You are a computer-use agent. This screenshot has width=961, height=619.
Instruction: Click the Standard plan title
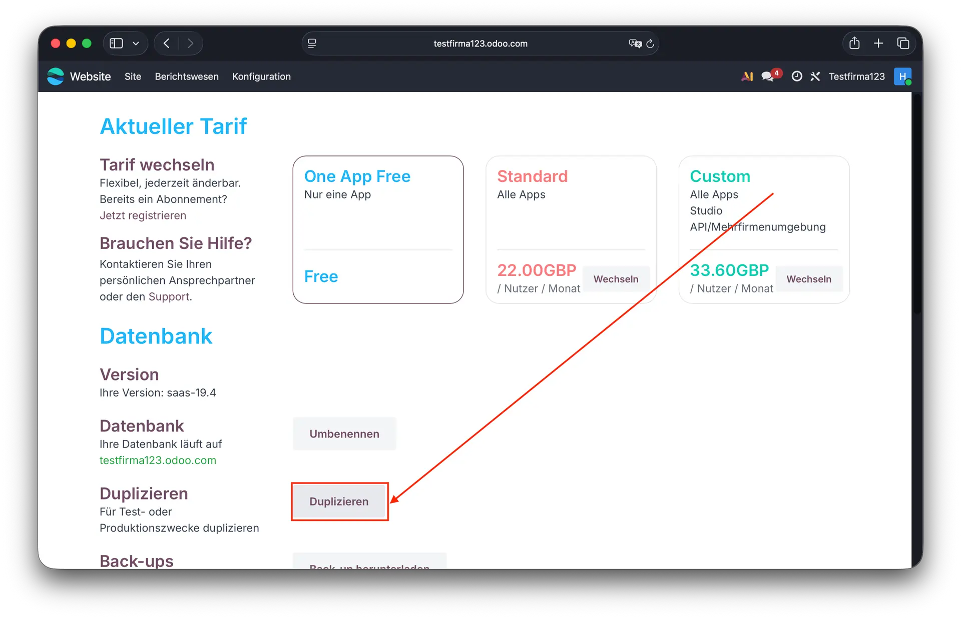532,176
